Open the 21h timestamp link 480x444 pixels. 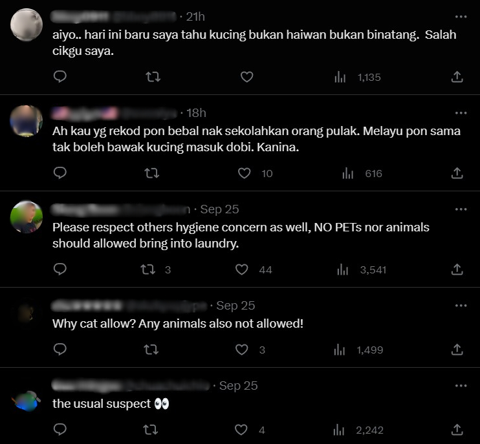coord(195,17)
